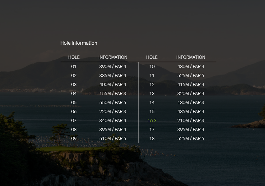Select hole 14 in the table
Viewport: 265px width, 186px height.
152,103
